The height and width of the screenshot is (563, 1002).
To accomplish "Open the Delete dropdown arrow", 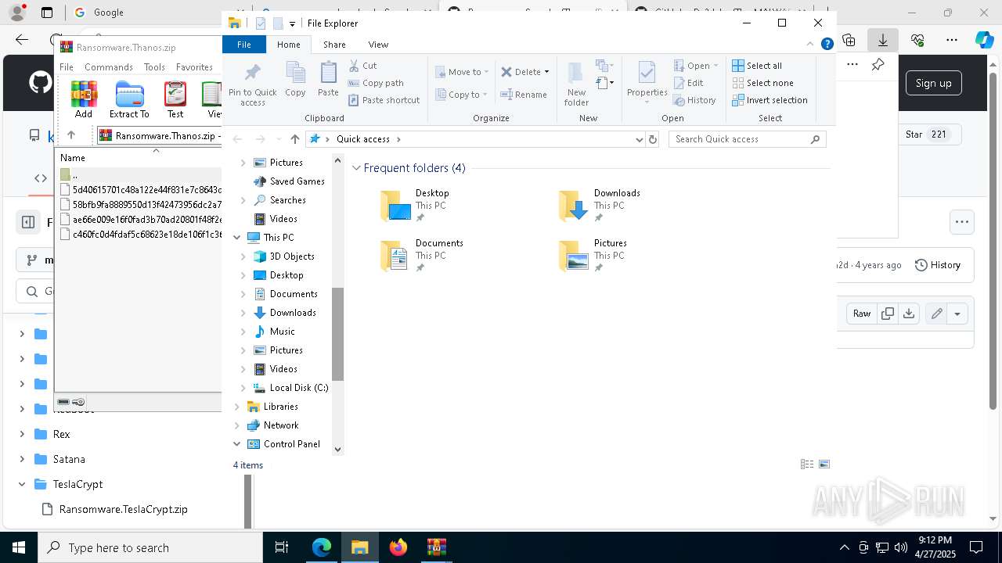I will click(x=546, y=72).
